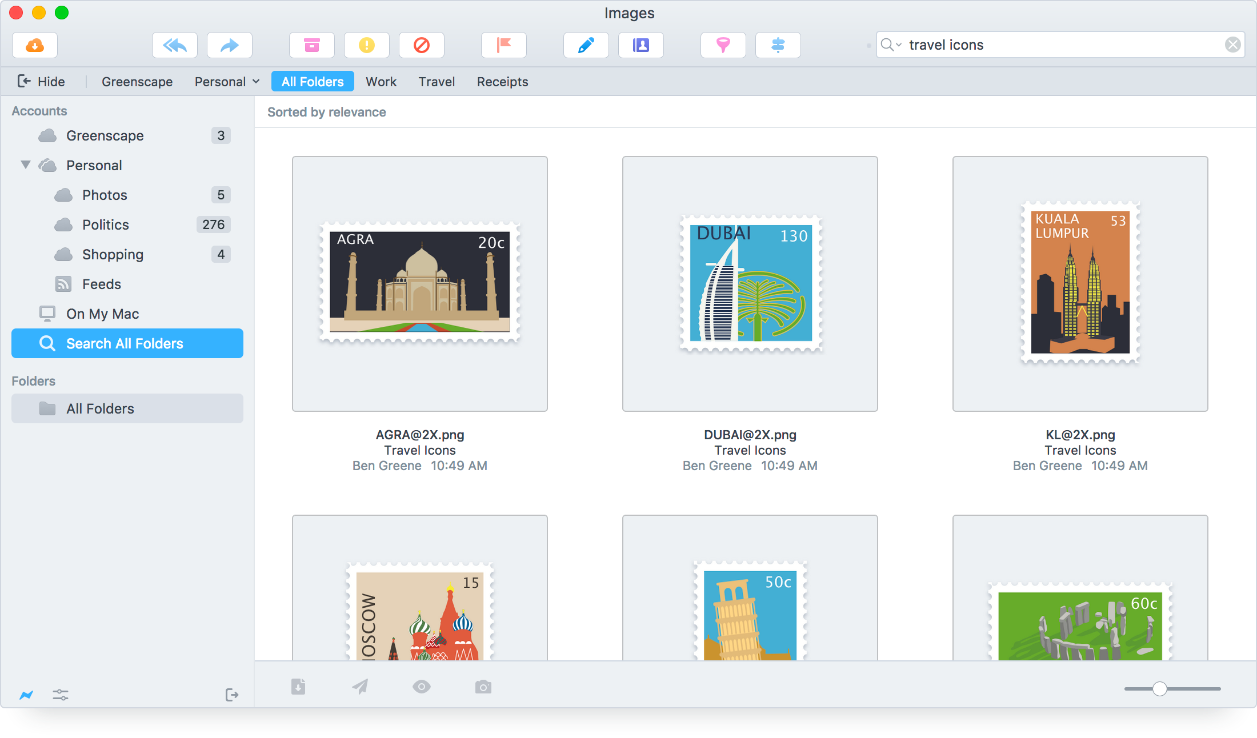Click the block/delete circle icon
The width and height of the screenshot is (1257, 738).
tap(421, 45)
